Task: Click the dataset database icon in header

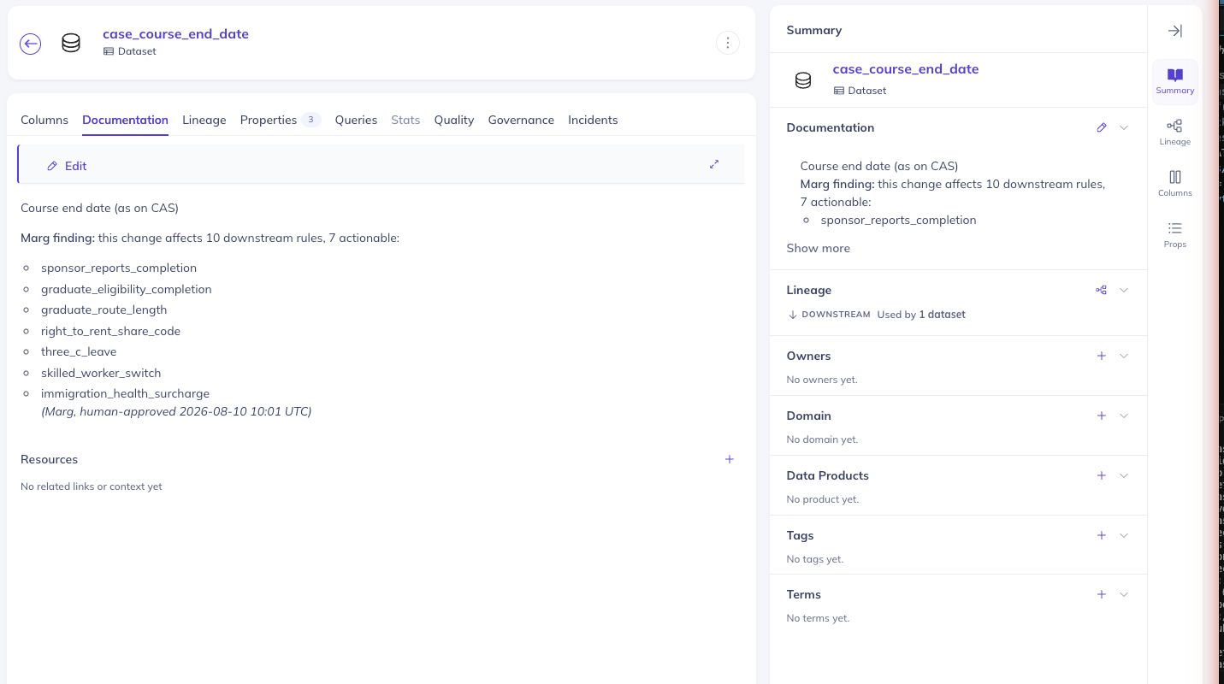Action: click(71, 43)
